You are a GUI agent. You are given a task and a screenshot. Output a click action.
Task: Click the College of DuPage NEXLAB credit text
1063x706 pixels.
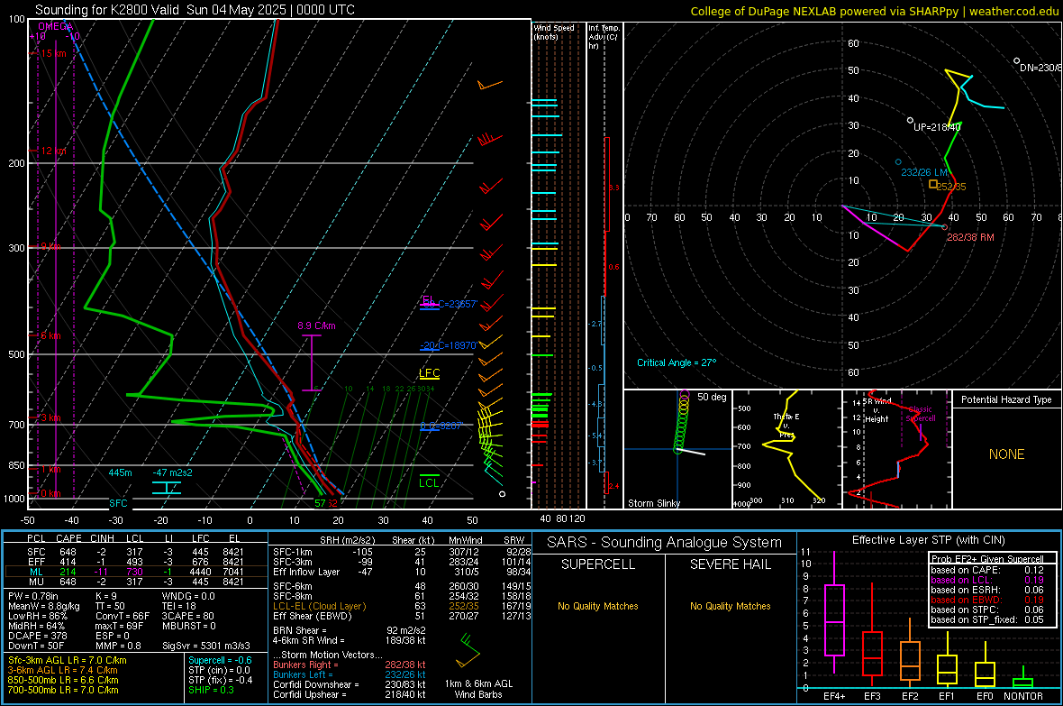(874, 11)
